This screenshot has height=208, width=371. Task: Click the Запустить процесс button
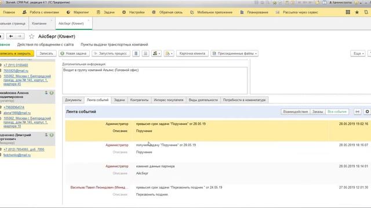pyautogui.click(x=111, y=54)
